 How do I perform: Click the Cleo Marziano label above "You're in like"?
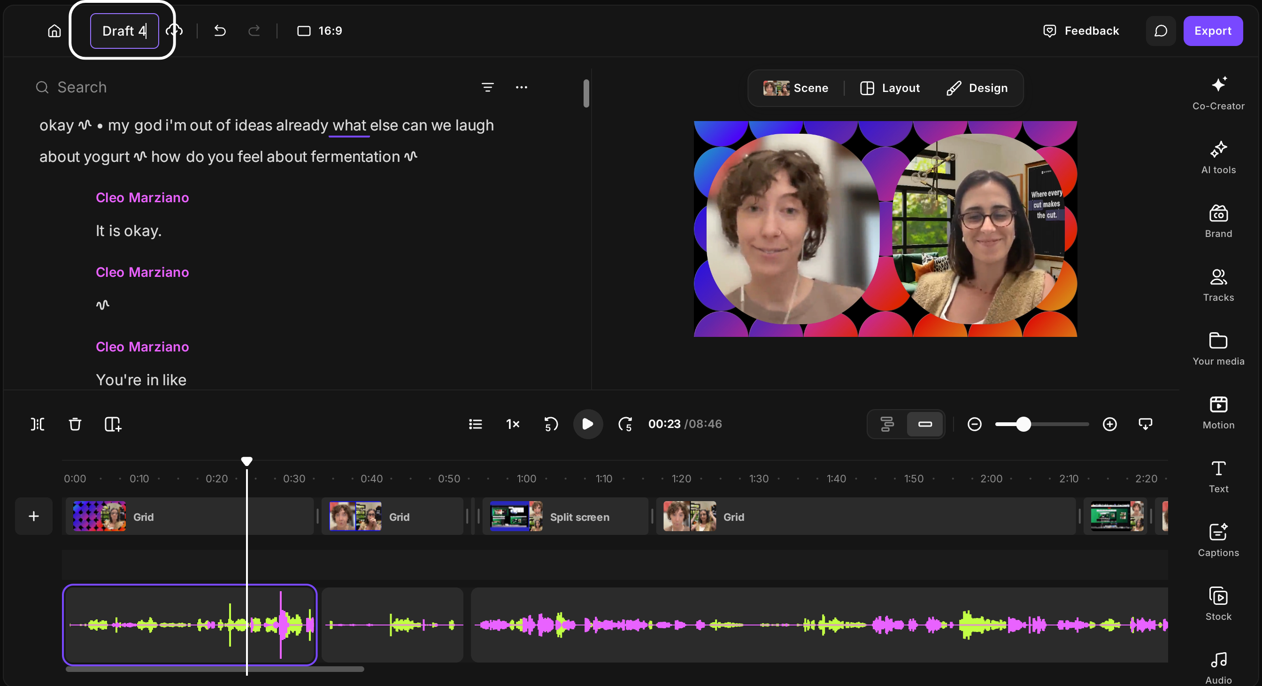pyautogui.click(x=142, y=347)
